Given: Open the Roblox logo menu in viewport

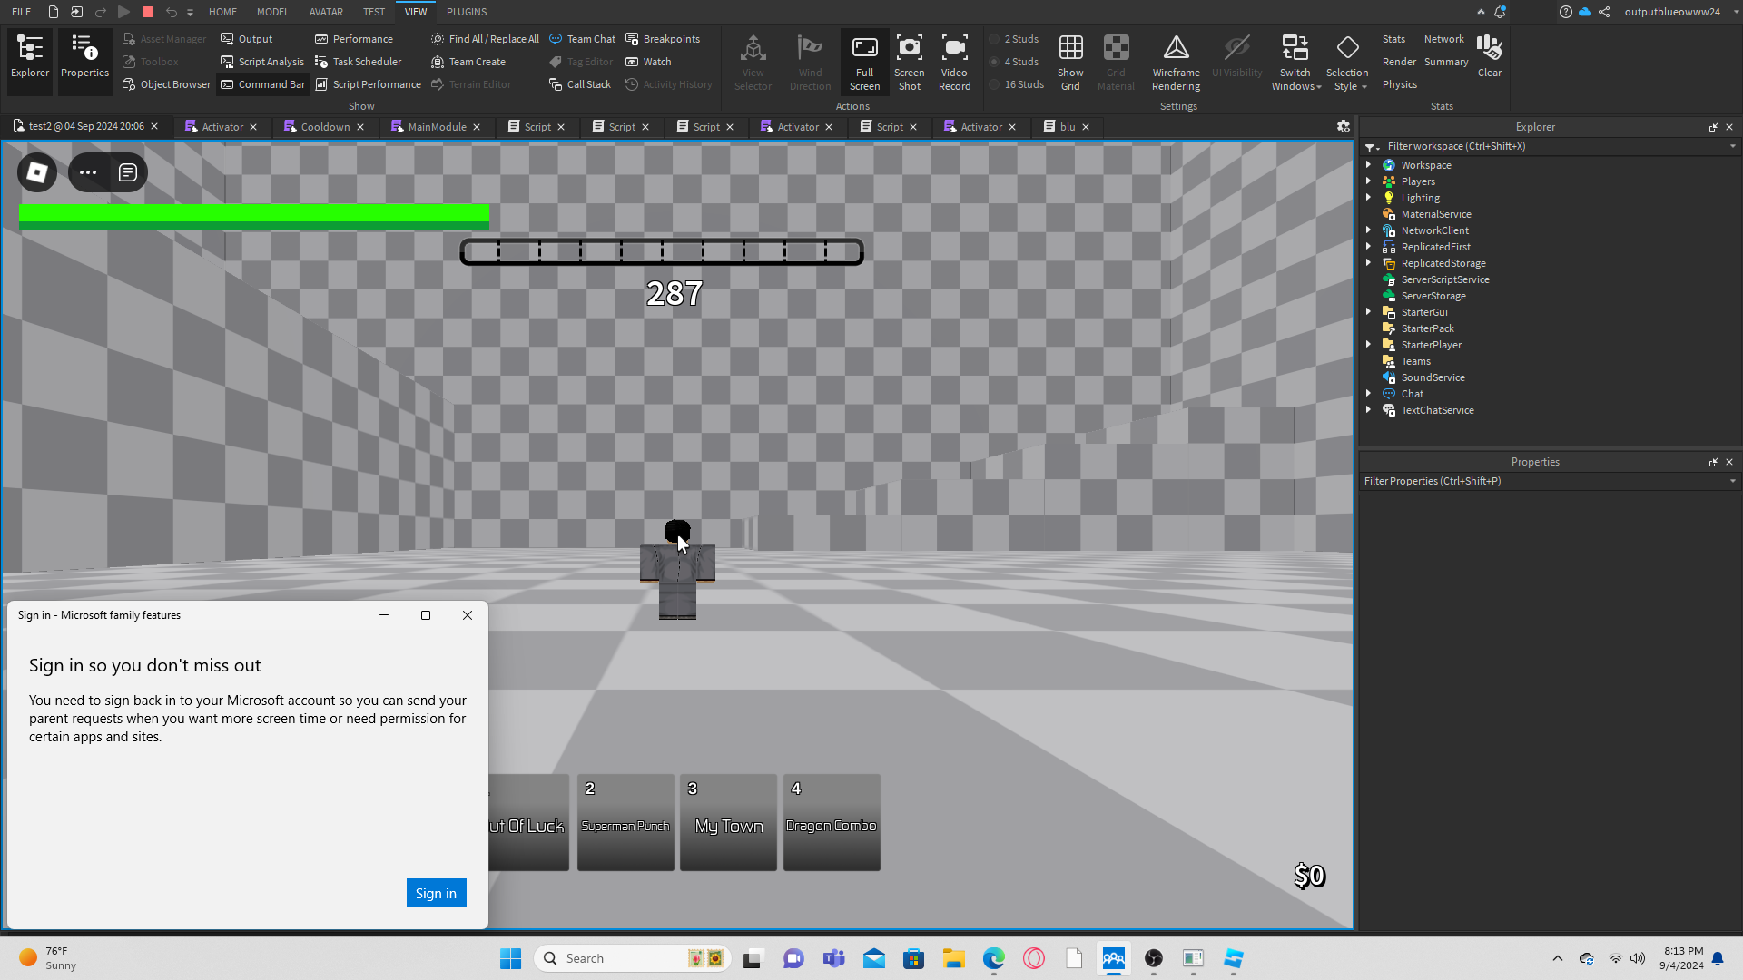Looking at the screenshot, I should click(37, 172).
